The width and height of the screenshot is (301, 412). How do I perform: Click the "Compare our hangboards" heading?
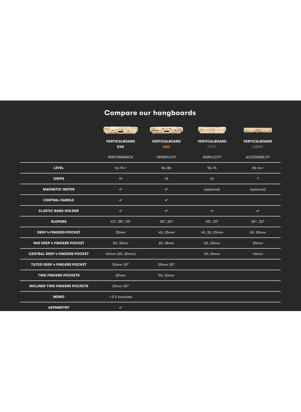pos(150,112)
